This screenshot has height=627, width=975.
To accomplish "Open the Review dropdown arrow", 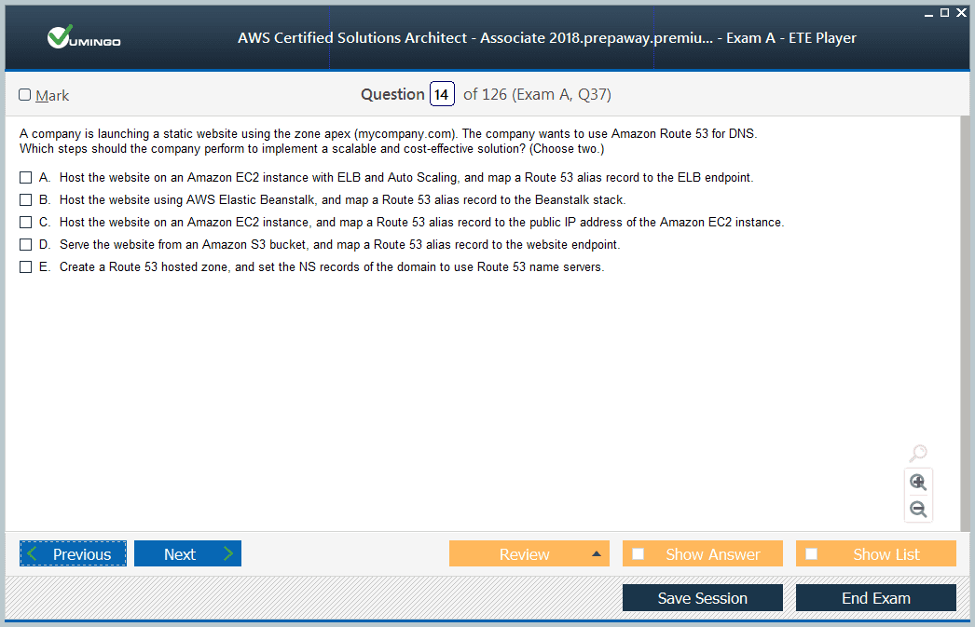I will point(597,553).
